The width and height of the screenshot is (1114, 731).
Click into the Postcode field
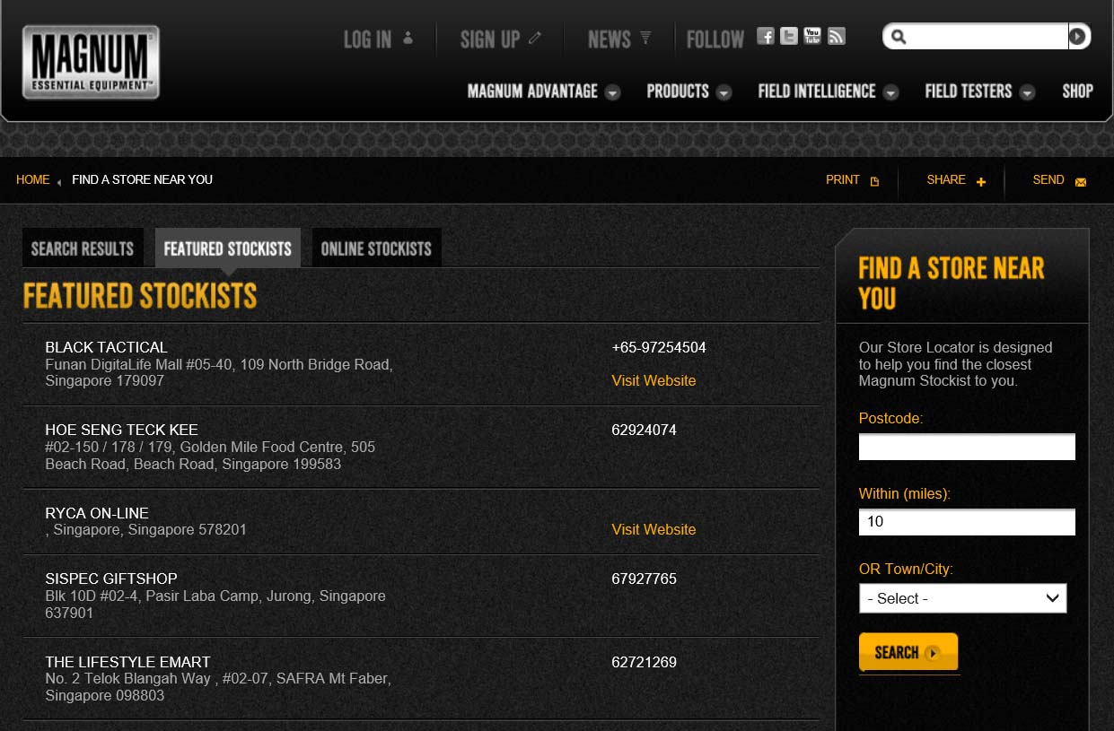pos(967,447)
